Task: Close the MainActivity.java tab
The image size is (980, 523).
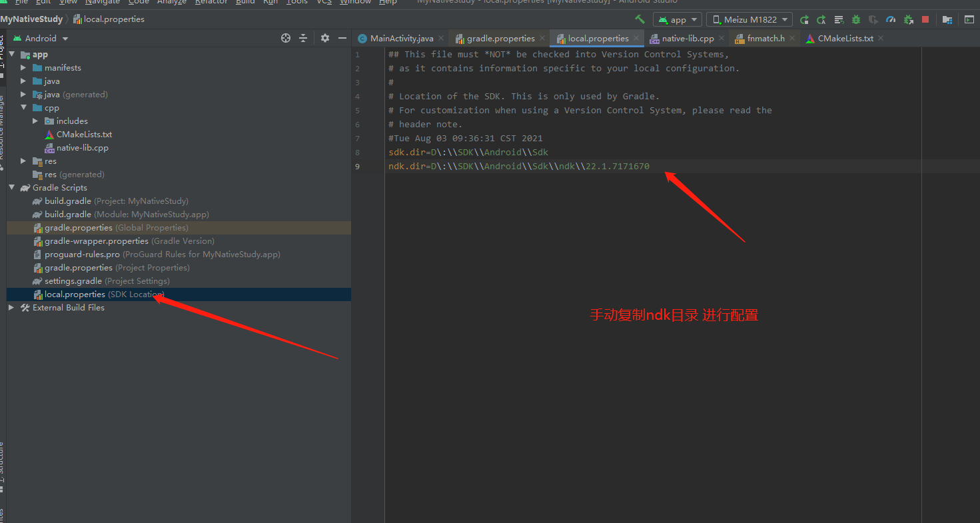Action: pyautogui.click(x=441, y=39)
